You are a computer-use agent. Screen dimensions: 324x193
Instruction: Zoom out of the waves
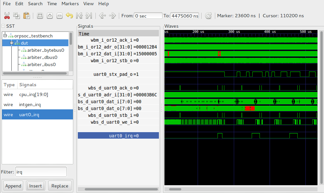coord(59,15)
